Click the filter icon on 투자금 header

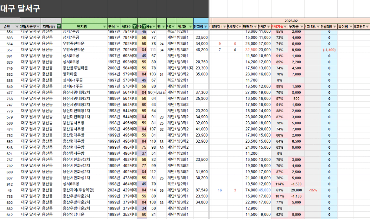[x=302, y=27]
